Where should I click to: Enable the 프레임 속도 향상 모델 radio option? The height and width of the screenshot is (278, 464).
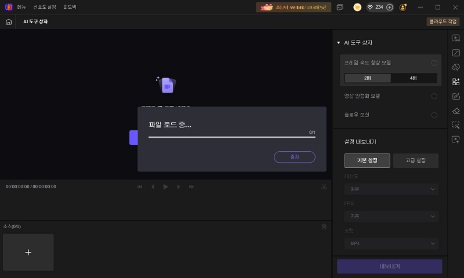tap(434, 63)
